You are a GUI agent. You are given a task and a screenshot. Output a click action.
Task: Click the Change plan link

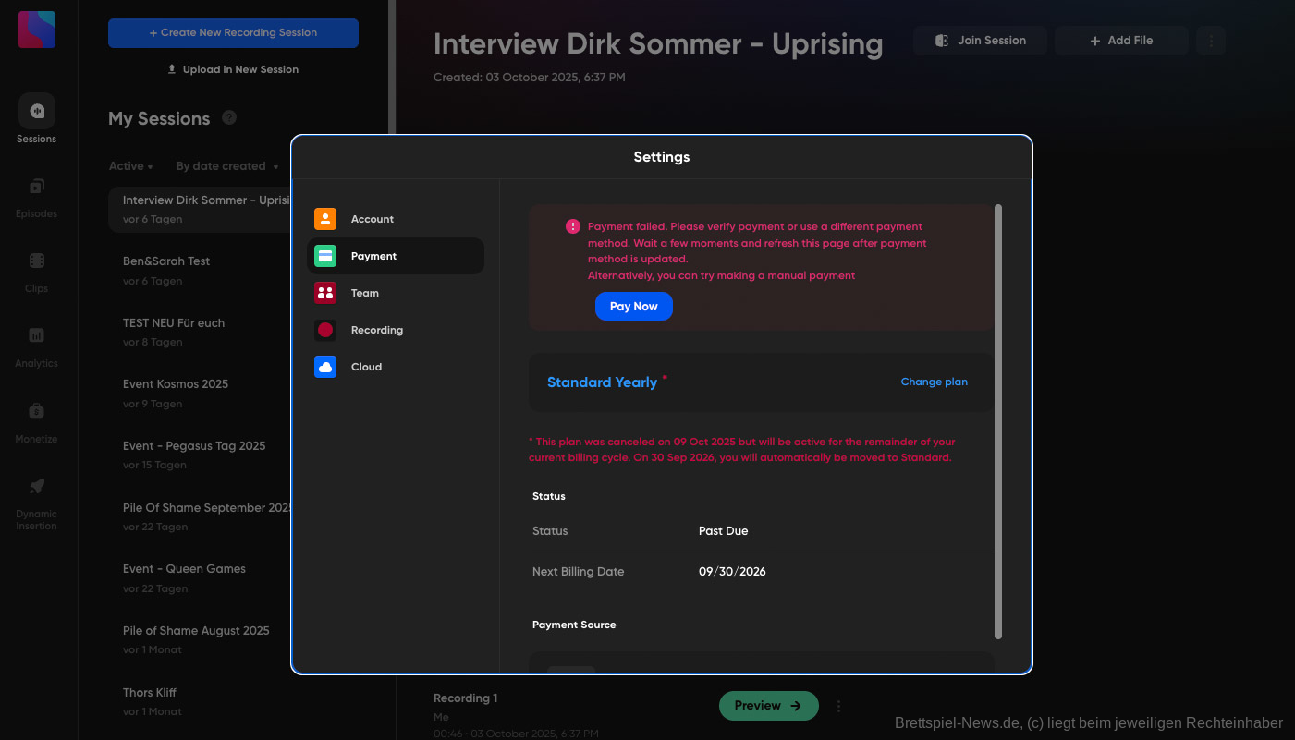click(x=934, y=381)
